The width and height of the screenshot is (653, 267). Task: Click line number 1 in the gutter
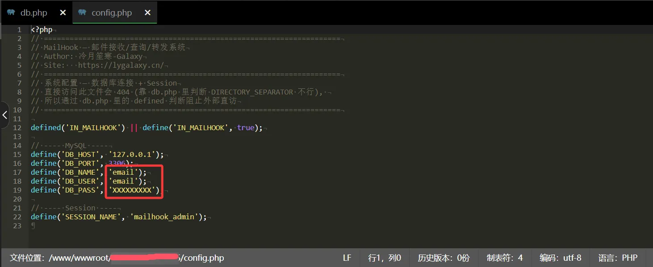19,29
